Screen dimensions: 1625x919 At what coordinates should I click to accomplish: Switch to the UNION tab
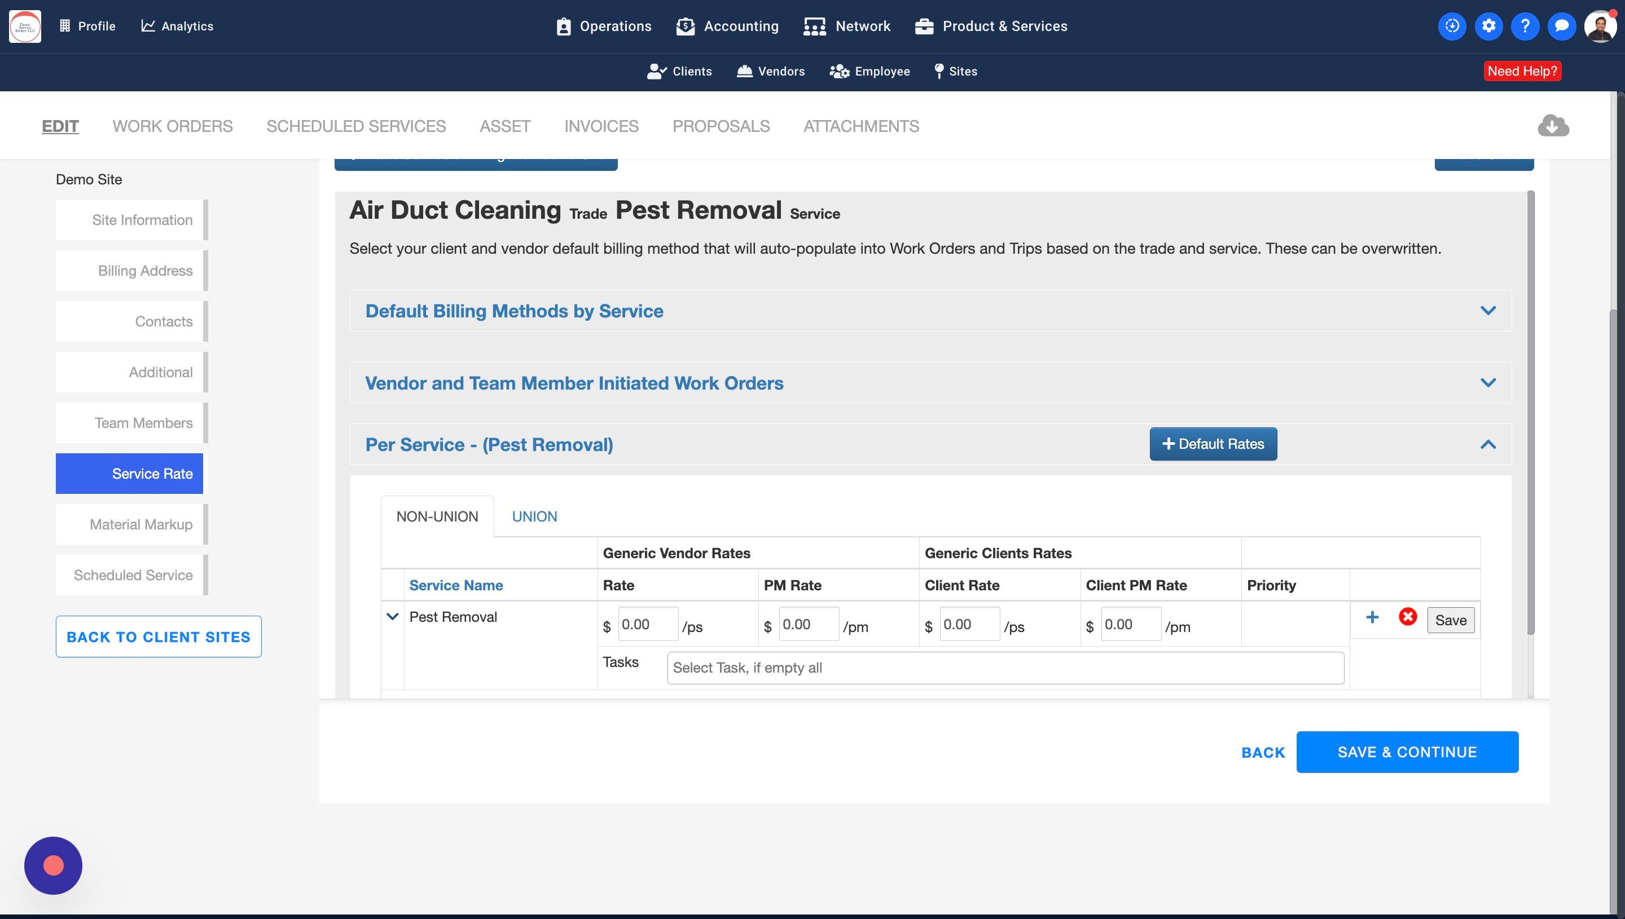(x=534, y=516)
